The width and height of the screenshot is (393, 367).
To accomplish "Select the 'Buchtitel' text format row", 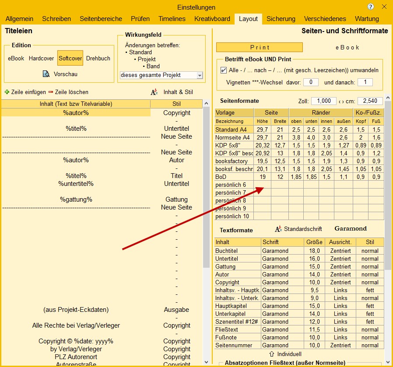I will tap(299, 251).
